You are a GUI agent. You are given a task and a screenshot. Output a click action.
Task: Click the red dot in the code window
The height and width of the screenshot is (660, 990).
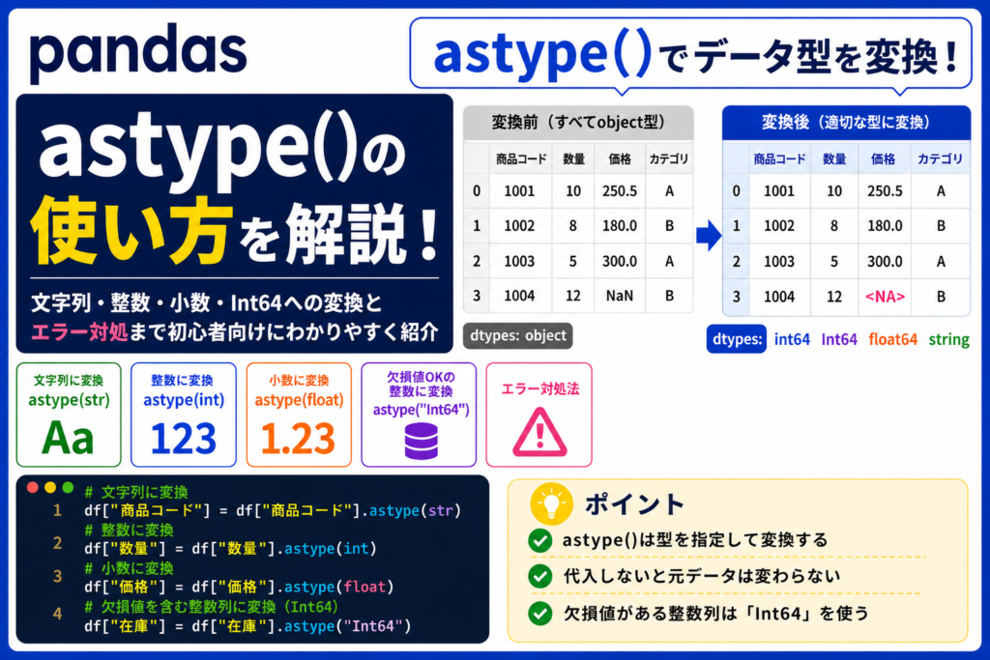(x=33, y=487)
